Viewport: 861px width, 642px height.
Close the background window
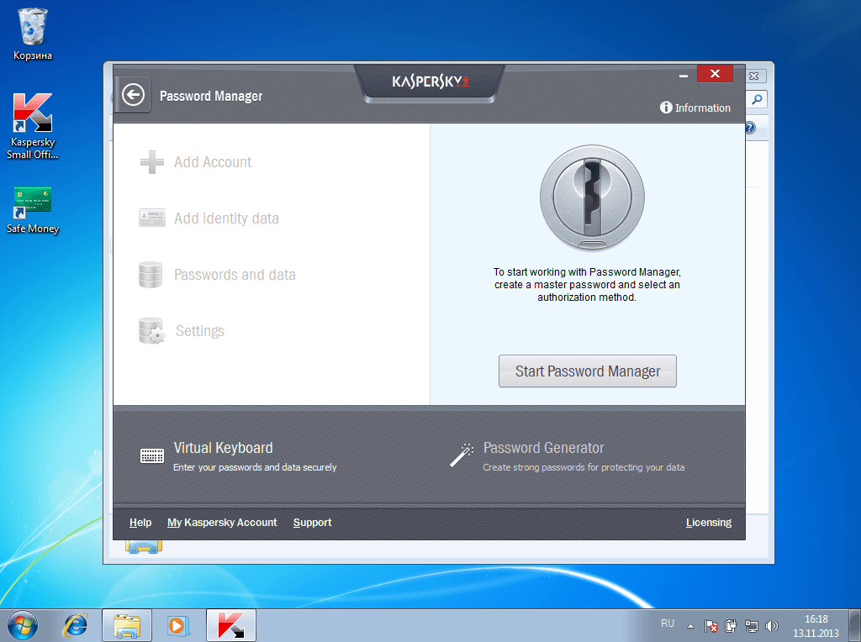tap(754, 76)
